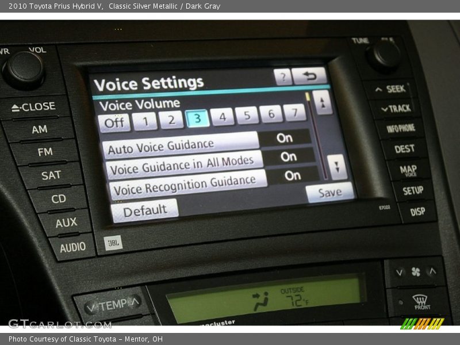Tap the back arrow on Voice Settings

(x=309, y=76)
